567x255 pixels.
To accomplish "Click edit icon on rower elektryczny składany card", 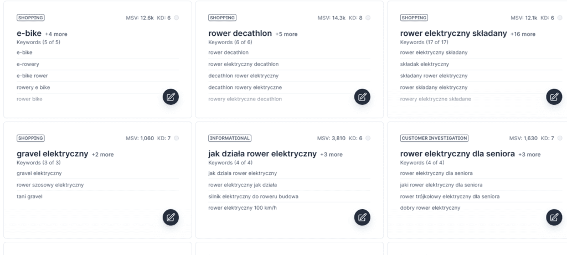I will [554, 97].
